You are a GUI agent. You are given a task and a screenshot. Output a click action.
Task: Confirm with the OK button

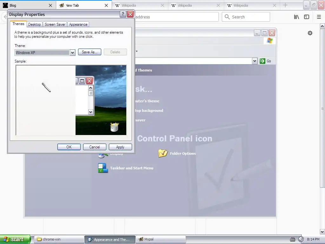[x=69, y=147]
